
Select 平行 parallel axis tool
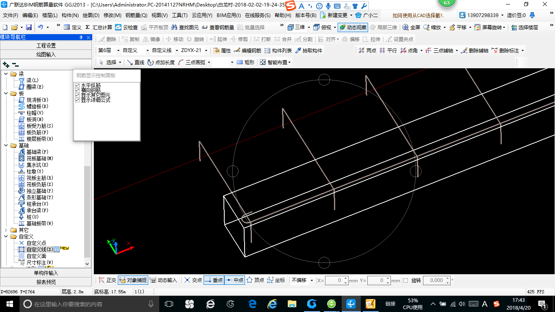[388, 51]
